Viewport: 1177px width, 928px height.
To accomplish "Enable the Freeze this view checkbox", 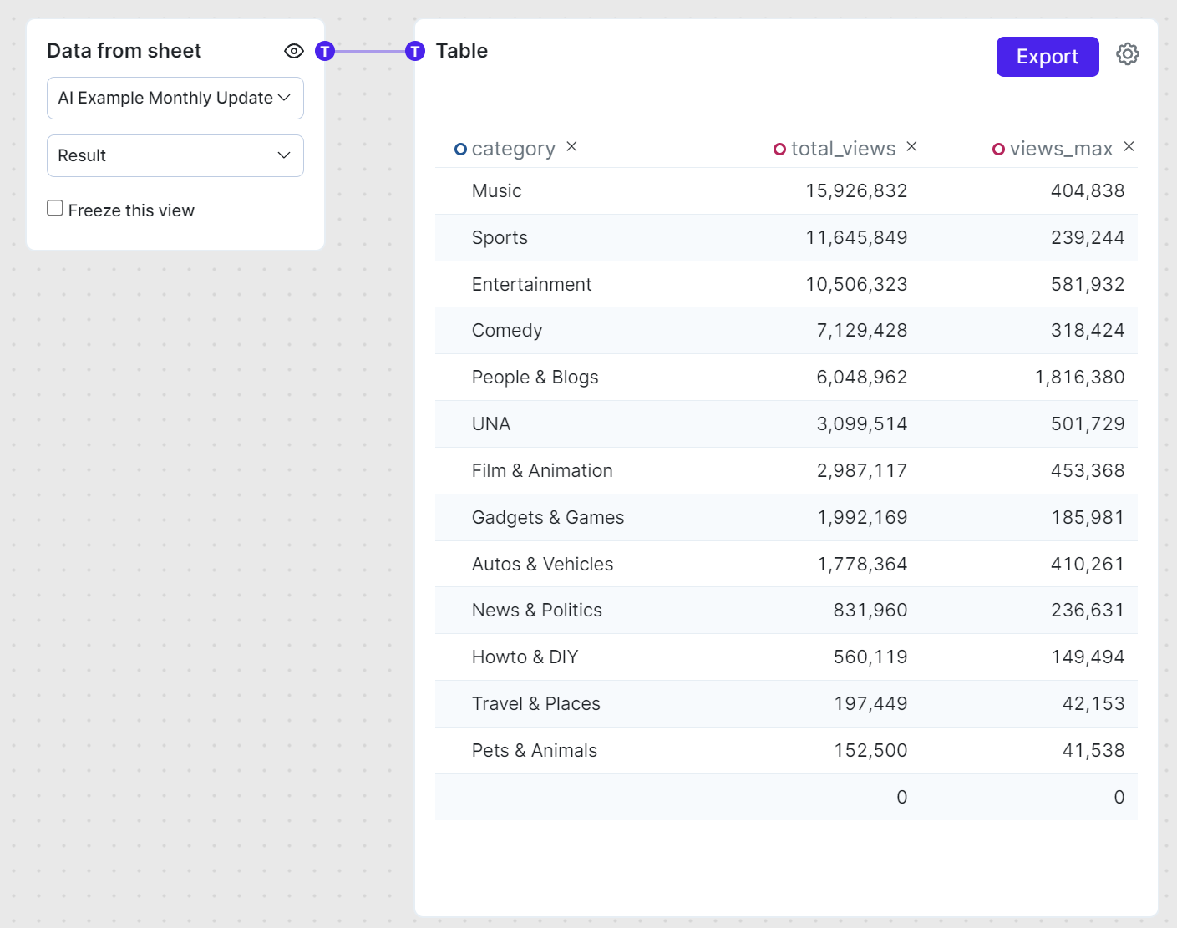I will tap(55, 208).
